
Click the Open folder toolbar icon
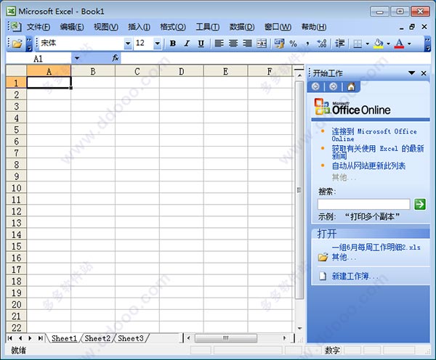[17, 44]
